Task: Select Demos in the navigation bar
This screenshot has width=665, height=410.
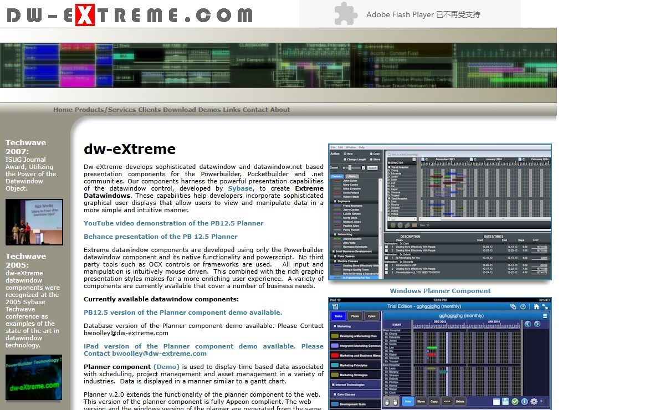Action: coord(209,110)
